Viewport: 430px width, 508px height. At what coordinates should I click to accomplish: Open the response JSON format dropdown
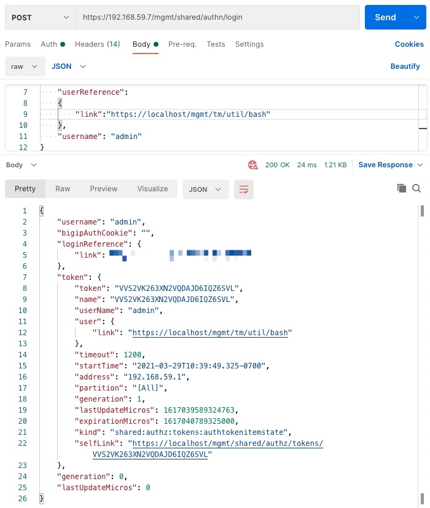205,189
